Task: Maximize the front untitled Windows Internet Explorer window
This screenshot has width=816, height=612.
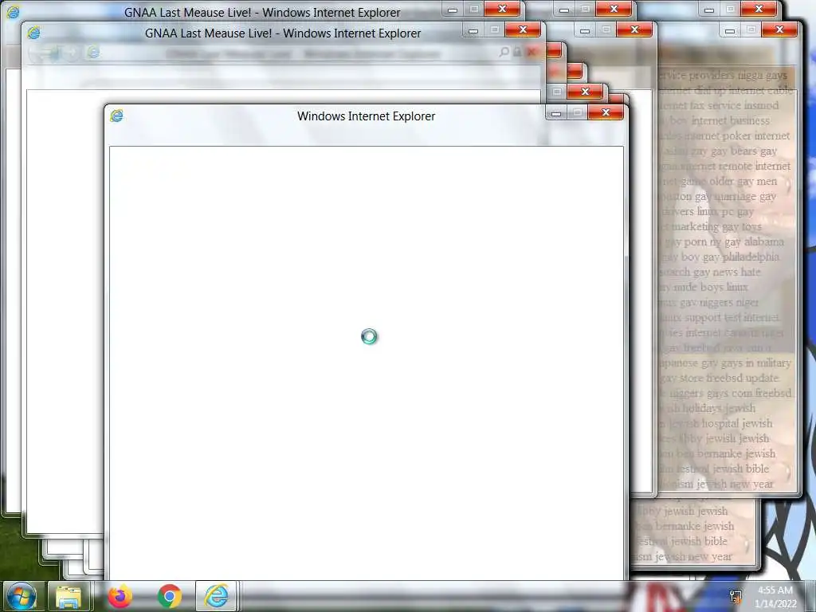Action: pyautogui.click(x=578, y=112)
